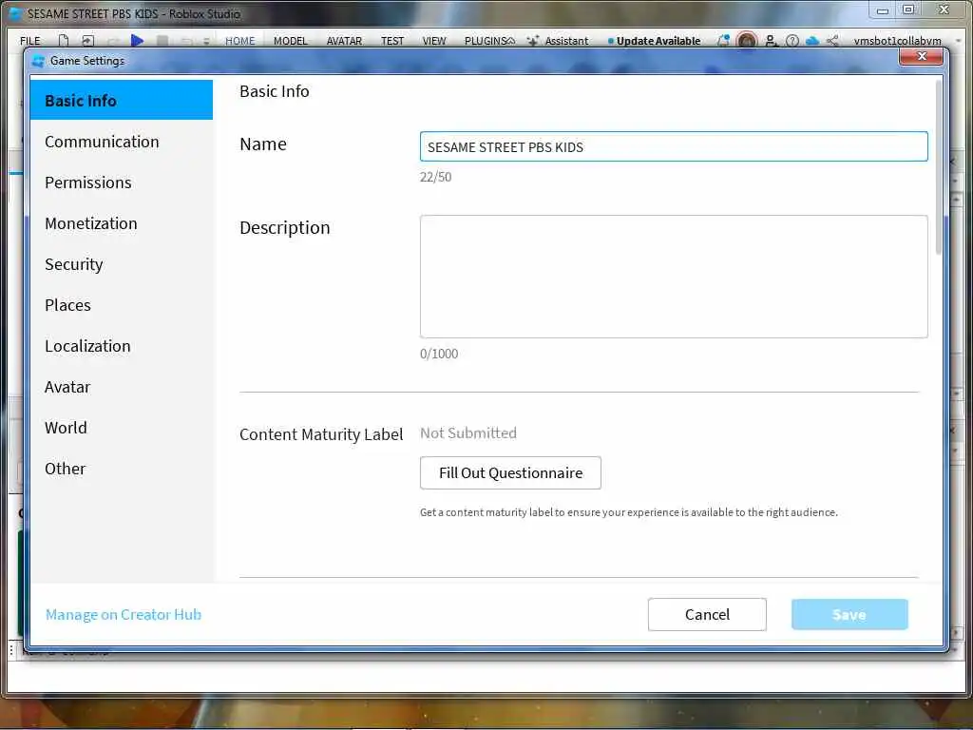Open the Other settings page
Screen dimensions: 973x730
point(122,469)
